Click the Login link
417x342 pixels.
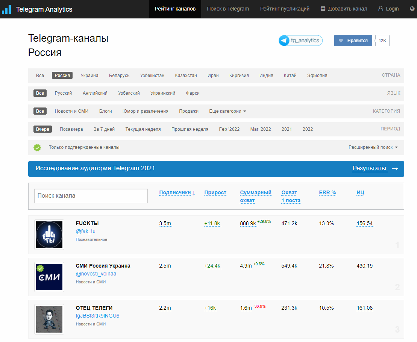(x=388, y=9)
